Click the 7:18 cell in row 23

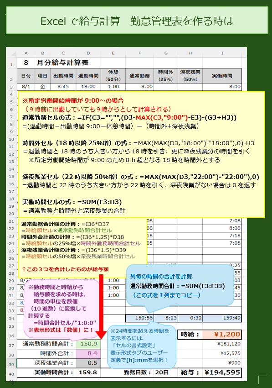click(222, 236)
